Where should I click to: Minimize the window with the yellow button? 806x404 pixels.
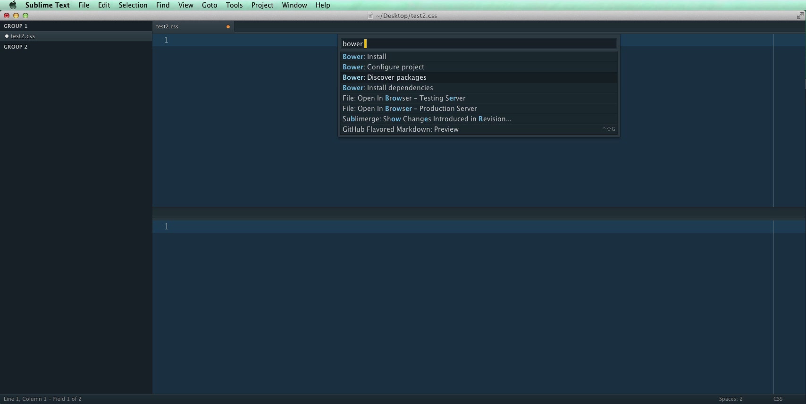click(16, 16)
